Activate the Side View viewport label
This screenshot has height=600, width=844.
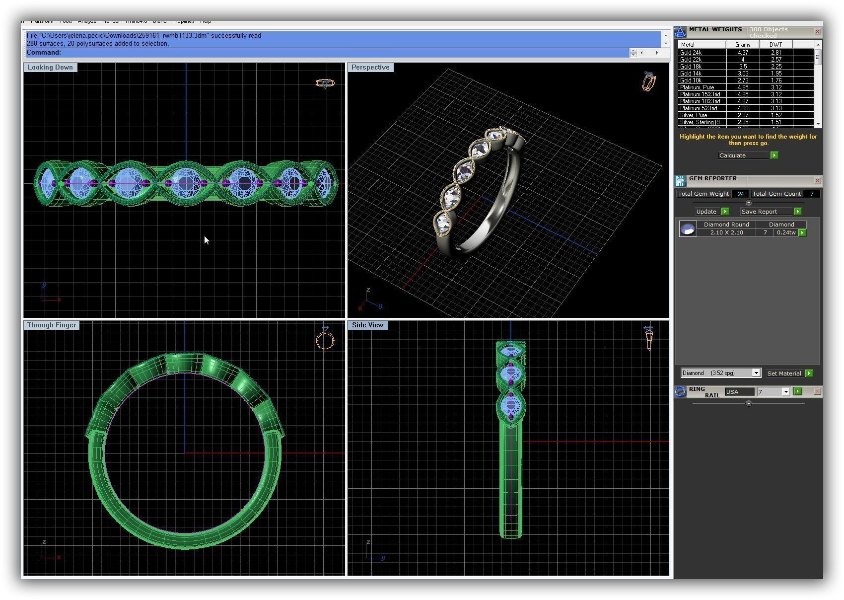click(x=368, y=325)
